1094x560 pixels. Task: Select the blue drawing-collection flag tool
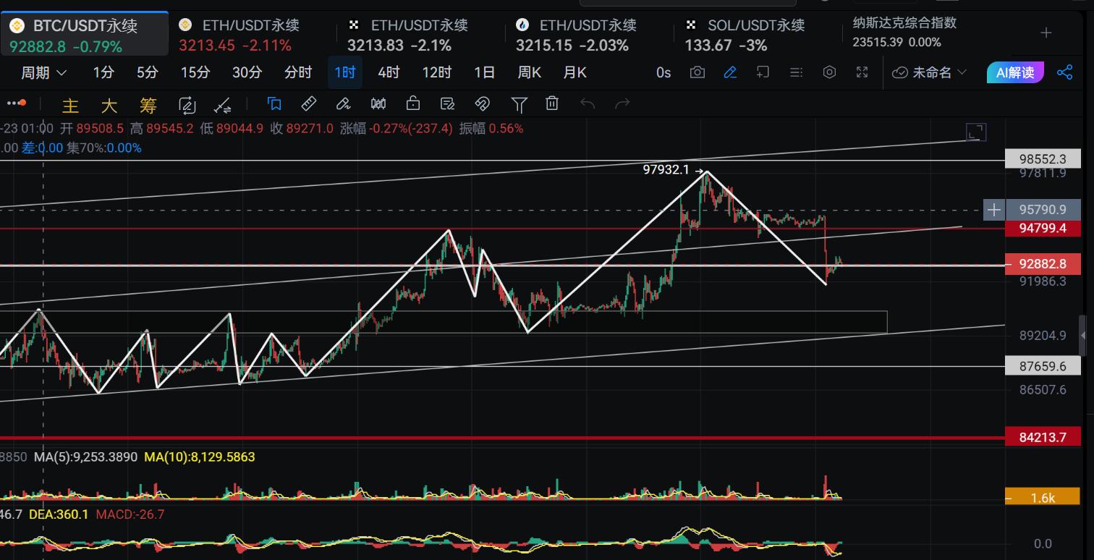(x=274, y=104)
